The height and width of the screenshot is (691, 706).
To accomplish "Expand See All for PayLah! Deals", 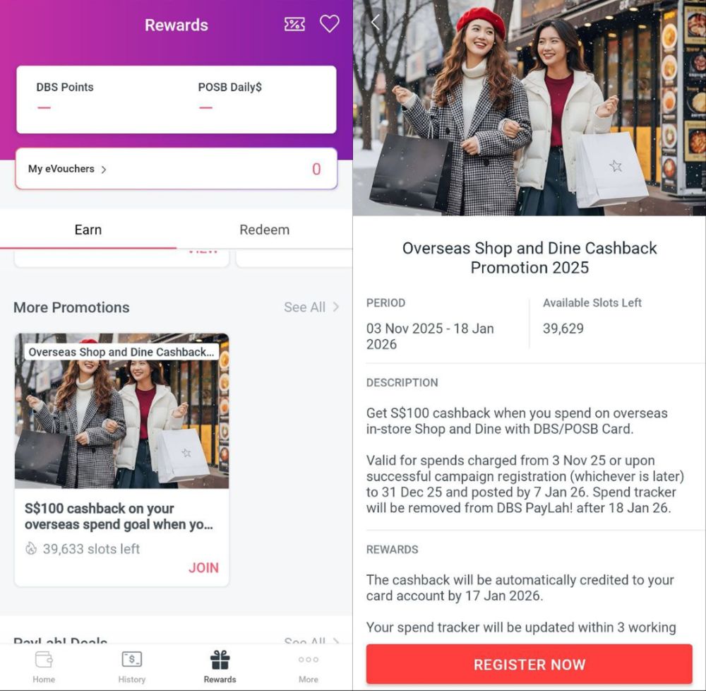I will (x=311, y=641).
